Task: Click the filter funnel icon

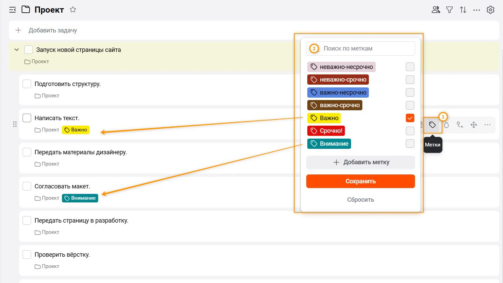Action: (x=450, y=10)
